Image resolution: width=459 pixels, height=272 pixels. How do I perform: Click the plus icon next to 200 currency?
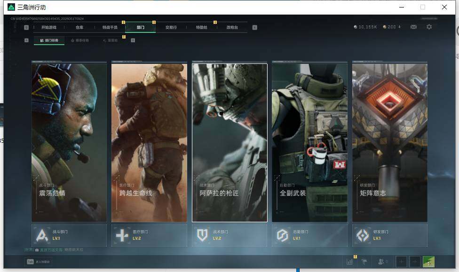tap(400, 27)
